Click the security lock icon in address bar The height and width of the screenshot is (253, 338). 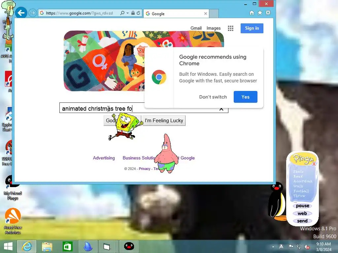click(133, 13)
